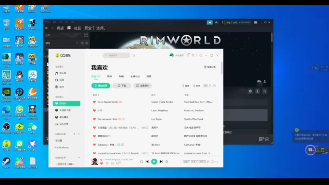Open smart classification in QQ Music
The height and width of the screenshot is (185, 329).
pos(210,67)
